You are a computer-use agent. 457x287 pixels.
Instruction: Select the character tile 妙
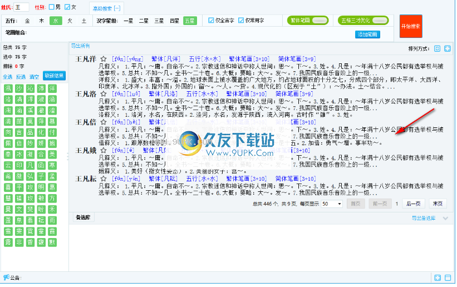click(x=30, y=143)
